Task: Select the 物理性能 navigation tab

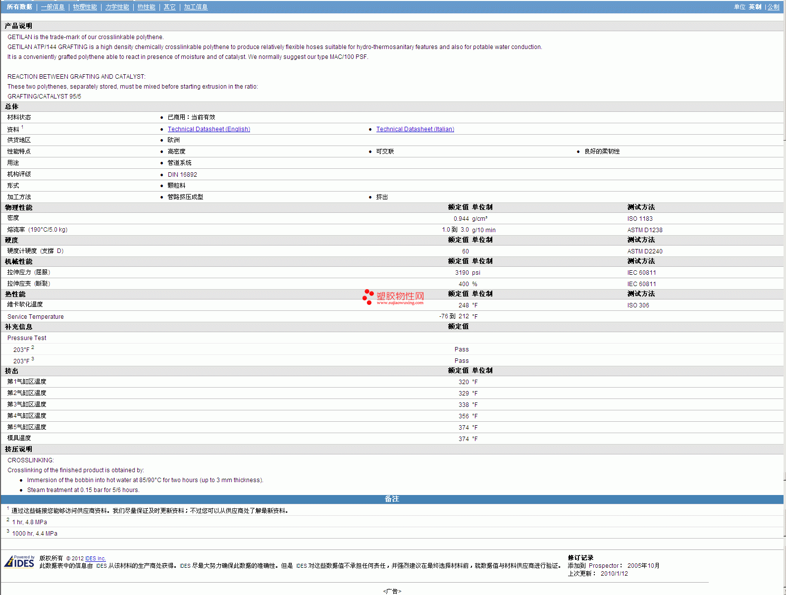Action: coord(85,7)
